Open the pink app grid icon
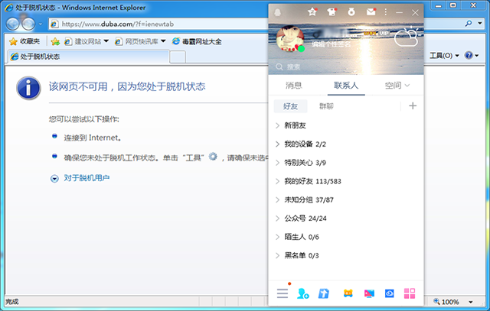 (410, 293)
